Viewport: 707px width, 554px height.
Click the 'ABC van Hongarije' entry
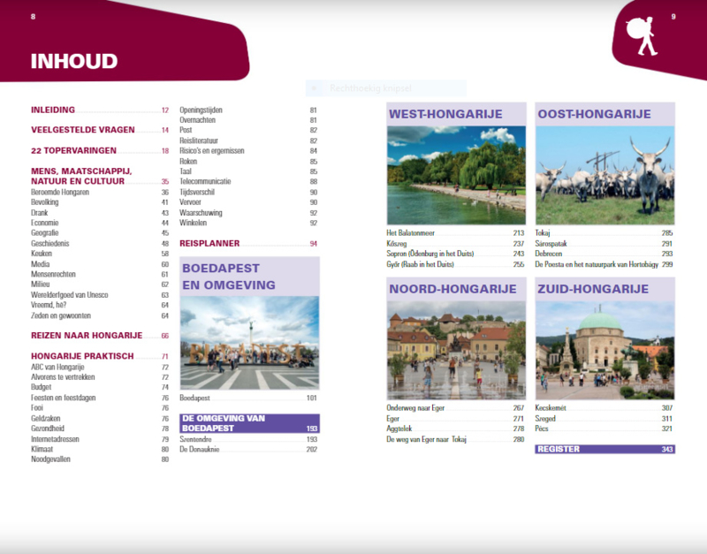(x=100, y=367)
